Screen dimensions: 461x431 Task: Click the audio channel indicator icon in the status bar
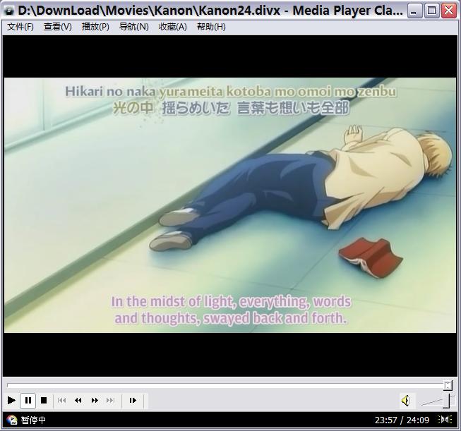[445, 419]
